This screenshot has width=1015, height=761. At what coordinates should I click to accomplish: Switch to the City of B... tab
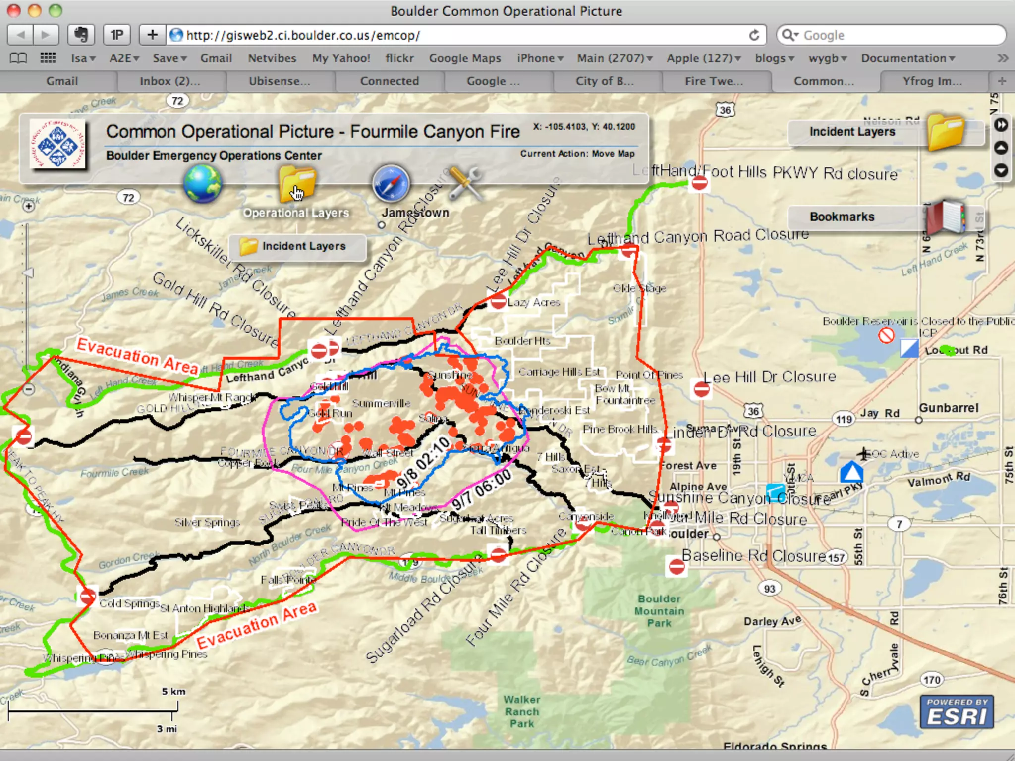click(605, 81)
